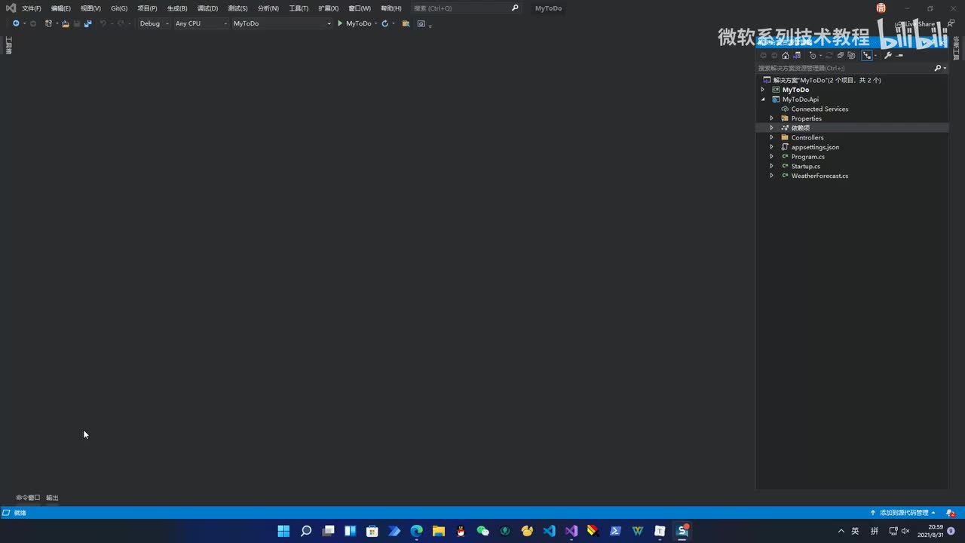Toggle the track active item button
965x543 pixels.
click(x=866, y=55)
